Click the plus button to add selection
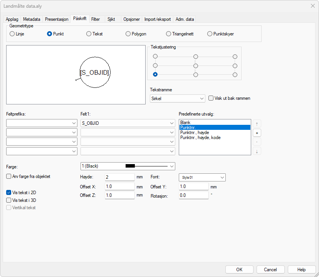Image resolution: width=319 pixels, height=277 pixels. coord(257,133)
